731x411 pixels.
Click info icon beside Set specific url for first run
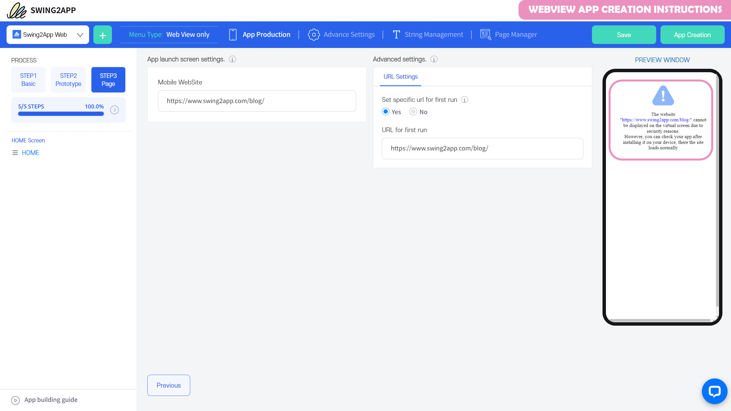click(465, 100)
